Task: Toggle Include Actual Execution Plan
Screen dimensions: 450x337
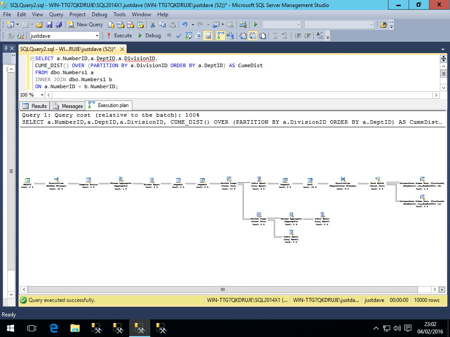Action: pos(220,36)
